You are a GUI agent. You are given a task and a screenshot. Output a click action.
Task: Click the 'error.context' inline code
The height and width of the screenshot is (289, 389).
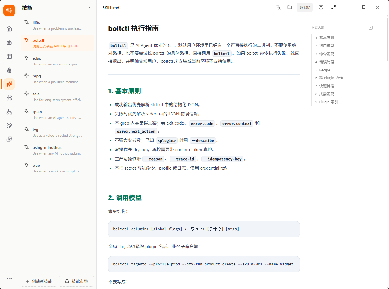pos(237,124)
